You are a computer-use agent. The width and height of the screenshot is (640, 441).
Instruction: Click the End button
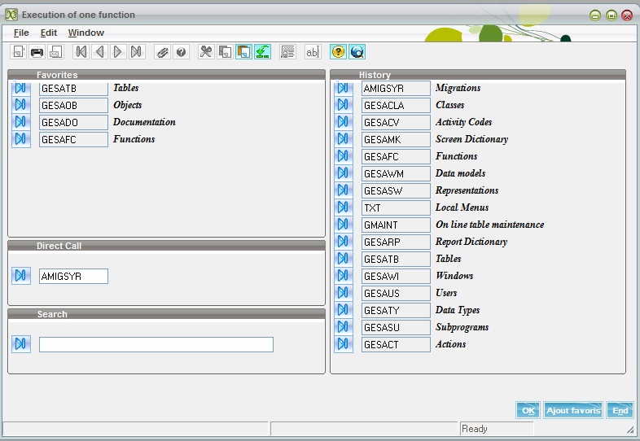click(620, 411)
